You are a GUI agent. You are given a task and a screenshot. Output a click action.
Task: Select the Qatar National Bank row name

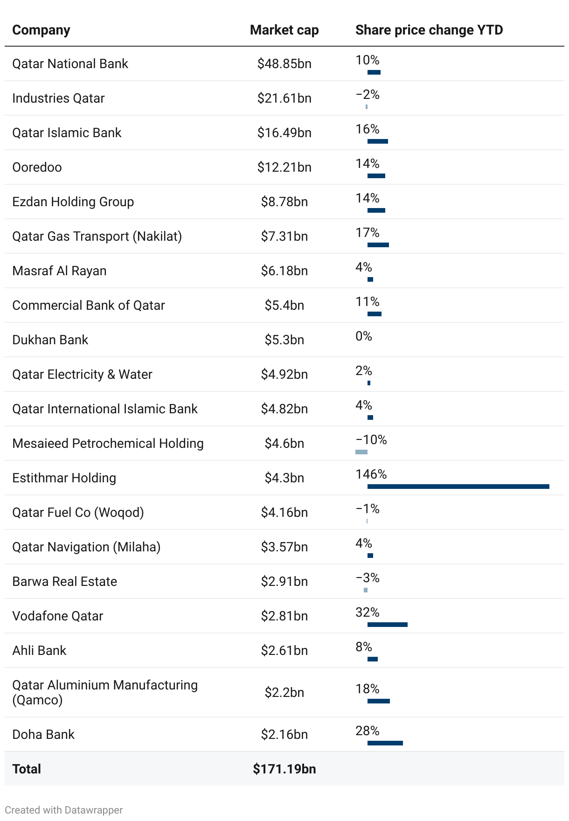coord(70,63)
